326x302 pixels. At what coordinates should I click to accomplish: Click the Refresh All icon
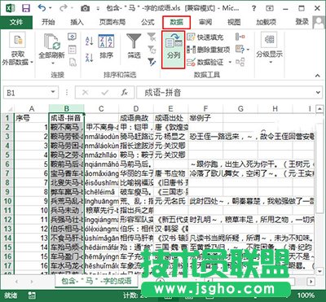(52, 42)
